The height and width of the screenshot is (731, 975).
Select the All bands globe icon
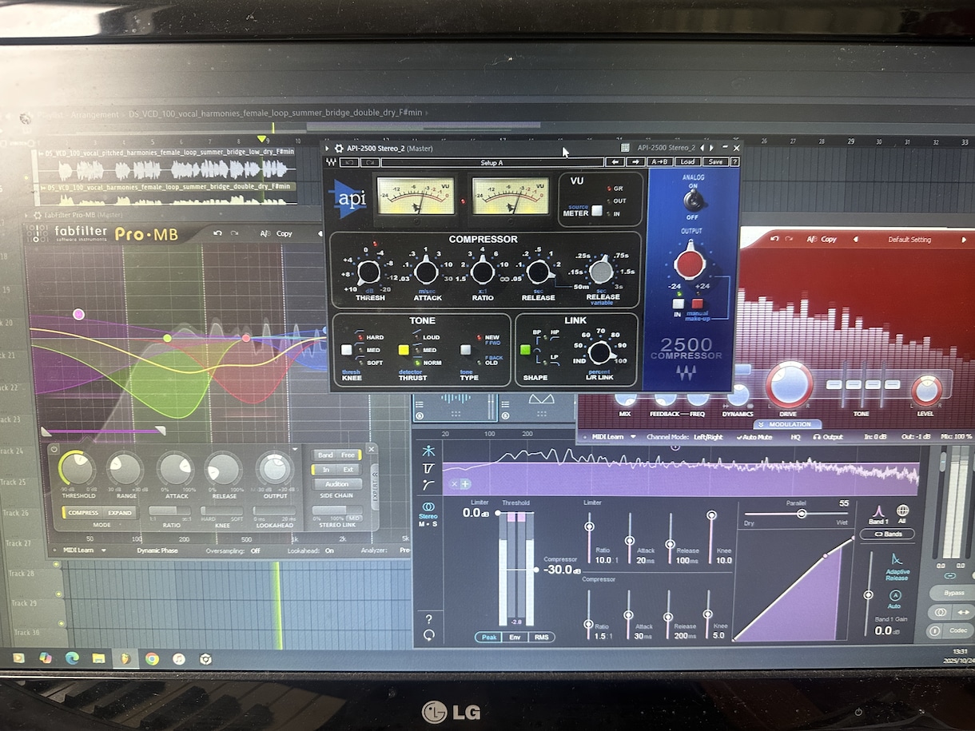pos(902,511)
